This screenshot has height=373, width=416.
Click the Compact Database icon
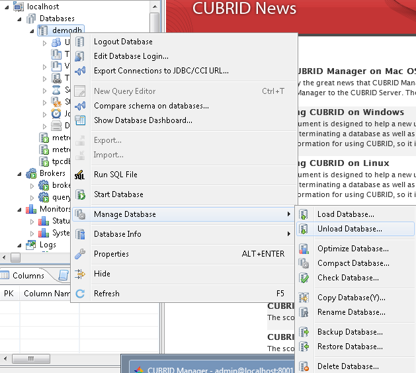click(x=304, y=263)
